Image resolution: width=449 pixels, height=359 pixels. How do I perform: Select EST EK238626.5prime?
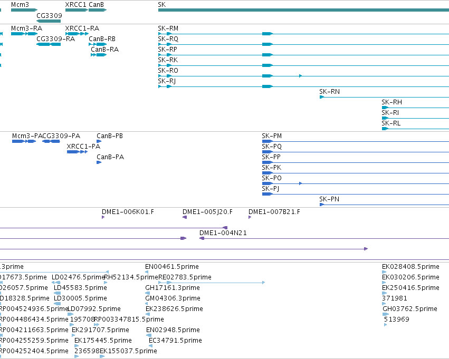148,314
